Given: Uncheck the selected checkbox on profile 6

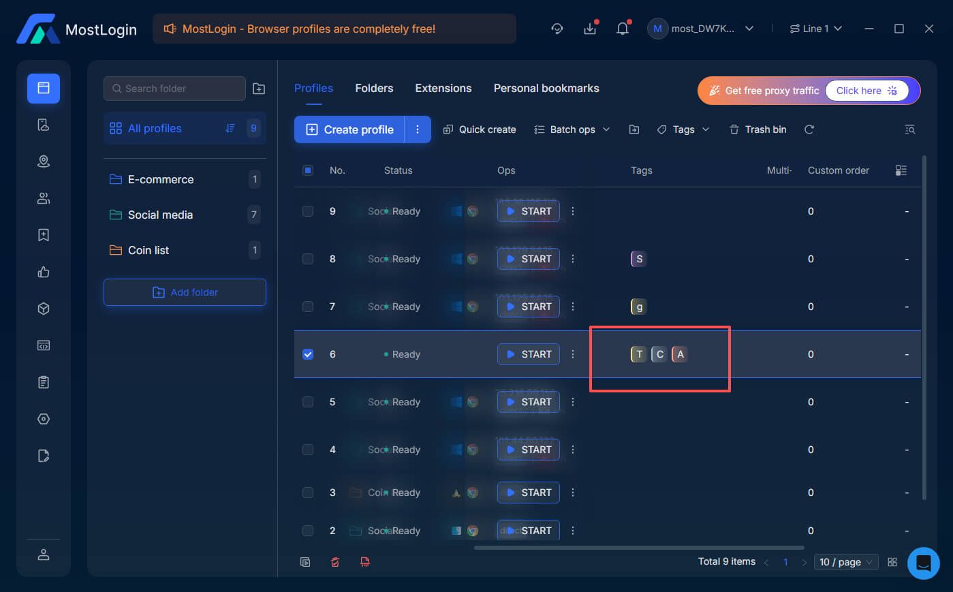Looking at the screenshot, I should coord(307,354).
